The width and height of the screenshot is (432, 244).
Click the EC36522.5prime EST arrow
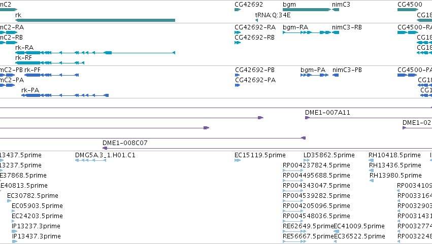point(336,241)
